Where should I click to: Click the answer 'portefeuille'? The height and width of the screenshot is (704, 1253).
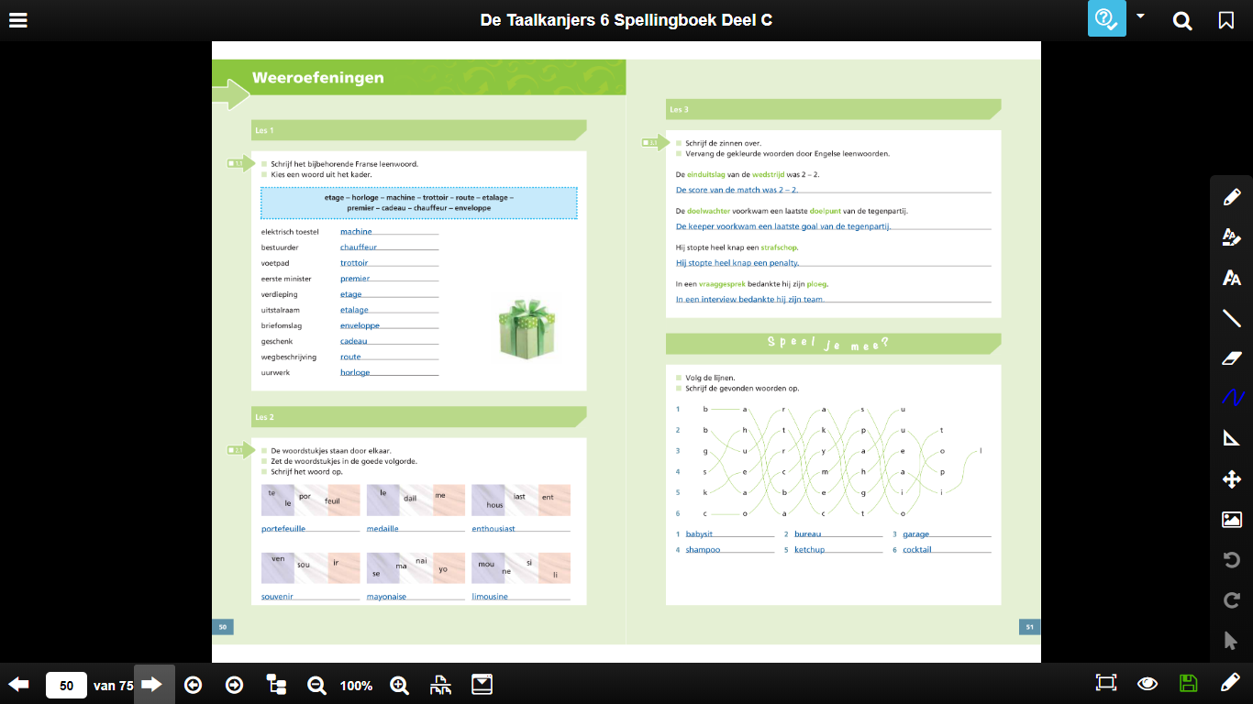coord(283,529)
